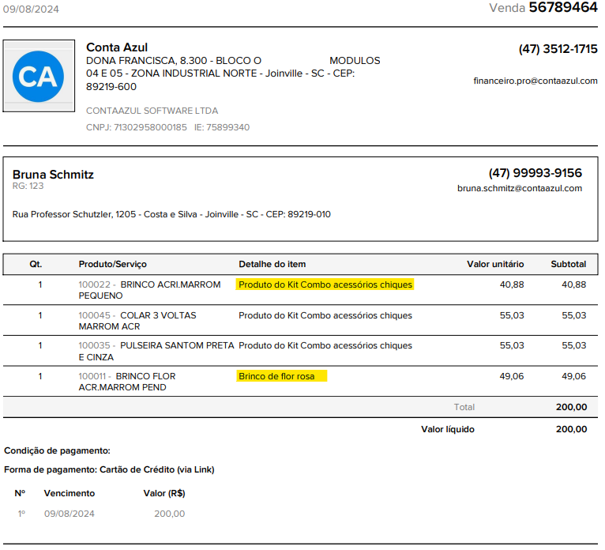Click company address DONA FRANCISCA, 8.300
Viewport: 605px width, 550px height.
[x=147, y=61]
